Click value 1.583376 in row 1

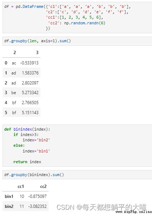point(30,73)
